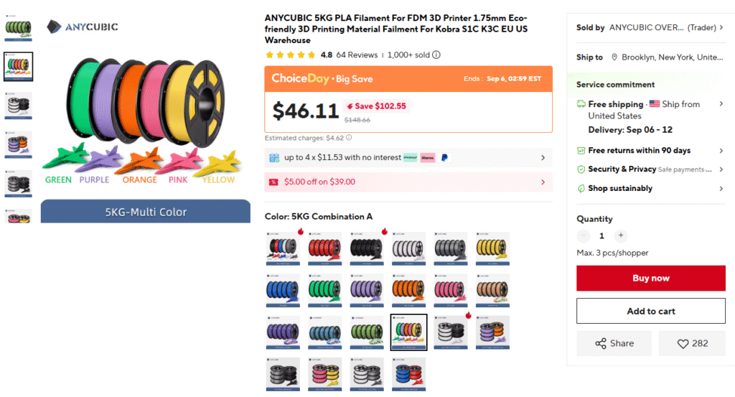Select the all-yellow filament color option
This screenshot has width=735, height=397.
(x=492, y=248)
